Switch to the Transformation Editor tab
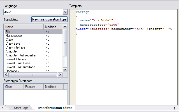The image size is (179, 112). (x=55, y=108)
